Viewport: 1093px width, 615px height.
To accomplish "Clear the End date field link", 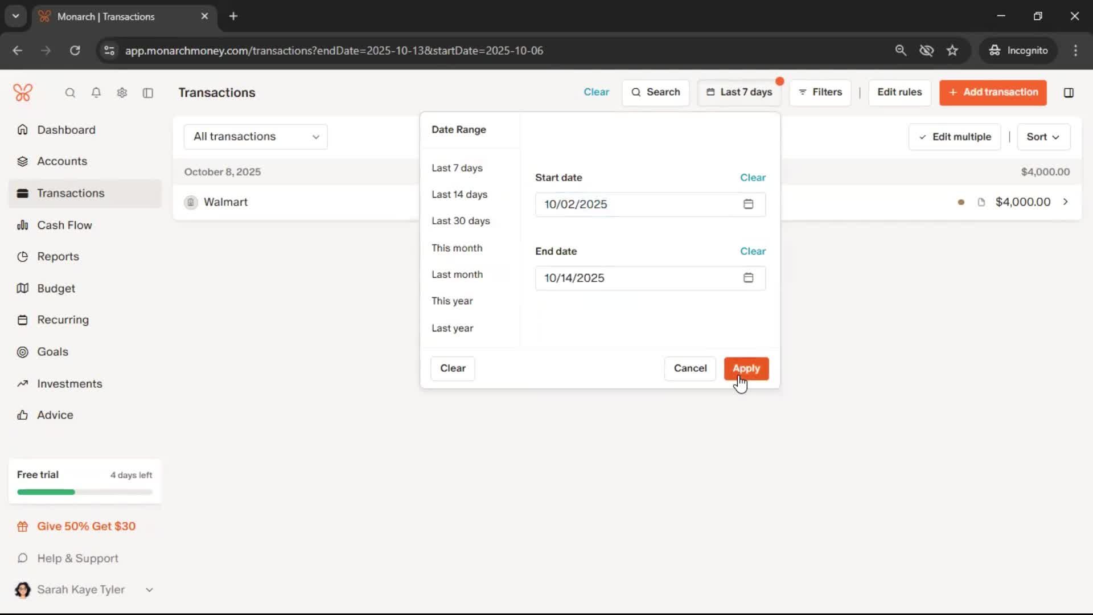I will (753, 251).
